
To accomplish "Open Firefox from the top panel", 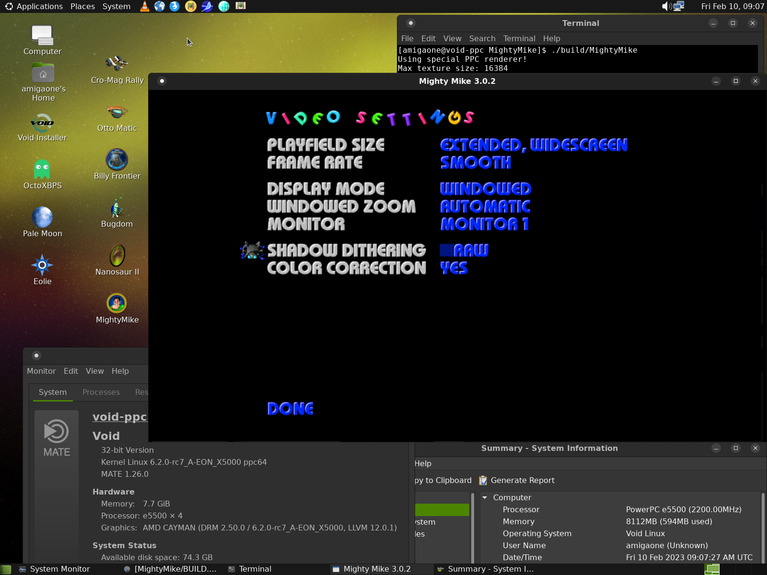I will pyautogui.click(x=174, y=6).
